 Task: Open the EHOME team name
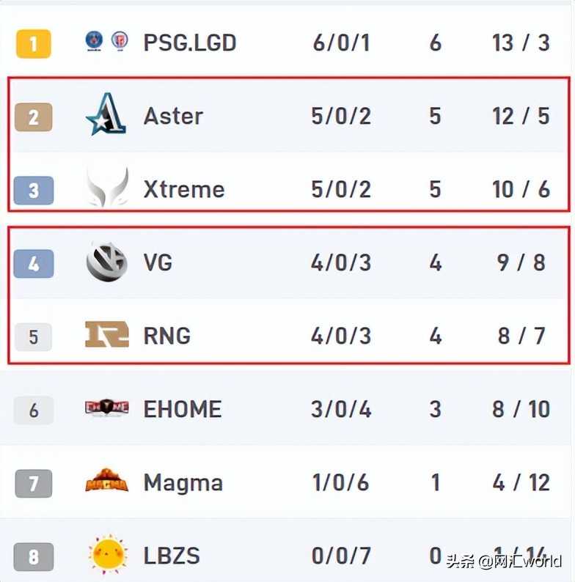pyautogui.click(x=183, y=409)
